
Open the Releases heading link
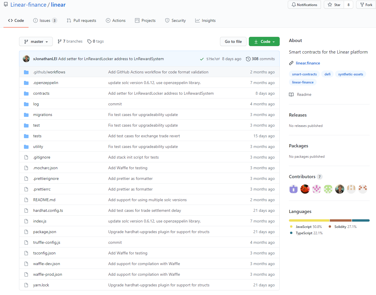point(298,115)
